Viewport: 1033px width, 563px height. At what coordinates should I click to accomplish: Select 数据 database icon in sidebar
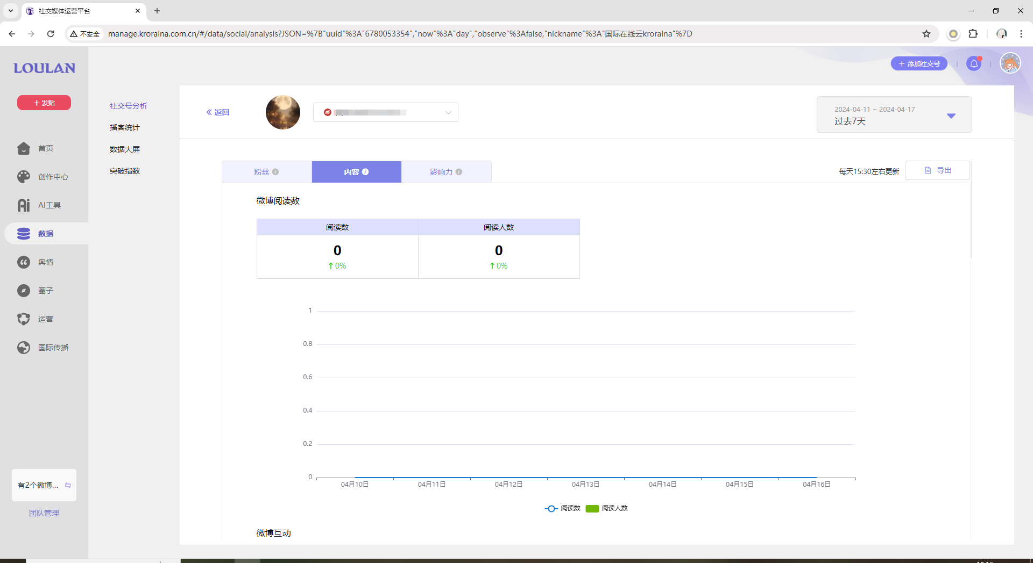click(24, 234)
